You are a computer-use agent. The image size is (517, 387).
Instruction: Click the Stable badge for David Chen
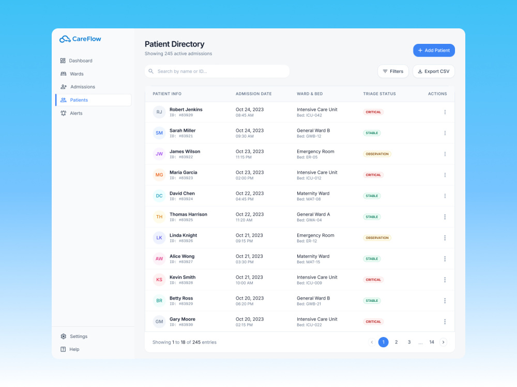(372, 196)
